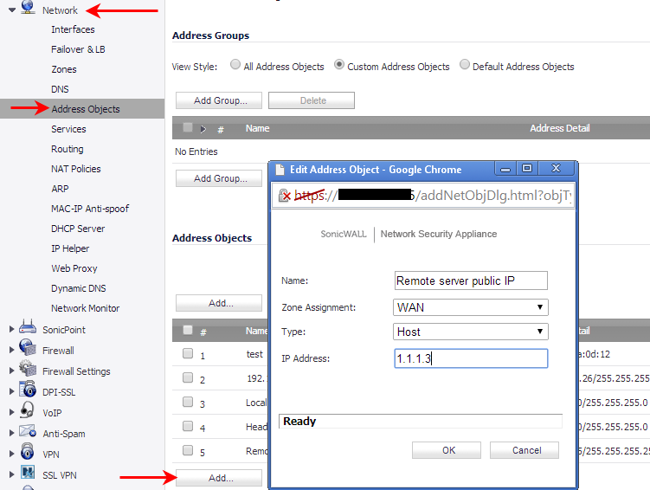Select All Address Objects view style
This screenshot has width=650, height=490.
point(235,65)
